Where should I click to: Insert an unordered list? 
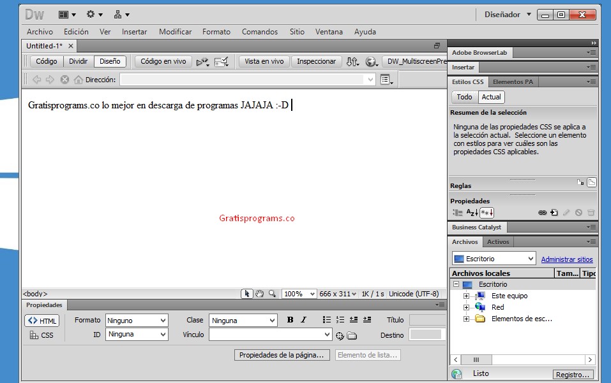coord(326,320)
